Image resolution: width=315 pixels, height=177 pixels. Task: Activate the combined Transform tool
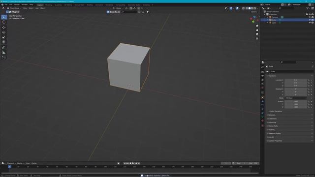(4, 42)
